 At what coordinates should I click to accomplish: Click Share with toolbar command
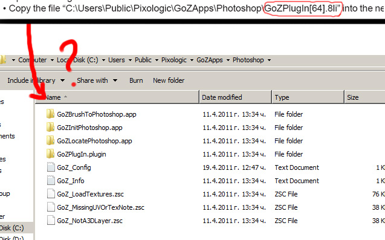(x=92, y=80)
